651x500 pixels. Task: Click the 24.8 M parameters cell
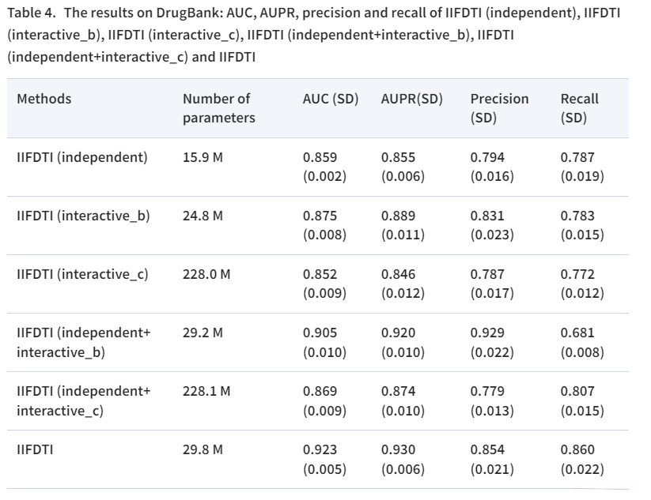pyautogui.click(x=202, y=216)
